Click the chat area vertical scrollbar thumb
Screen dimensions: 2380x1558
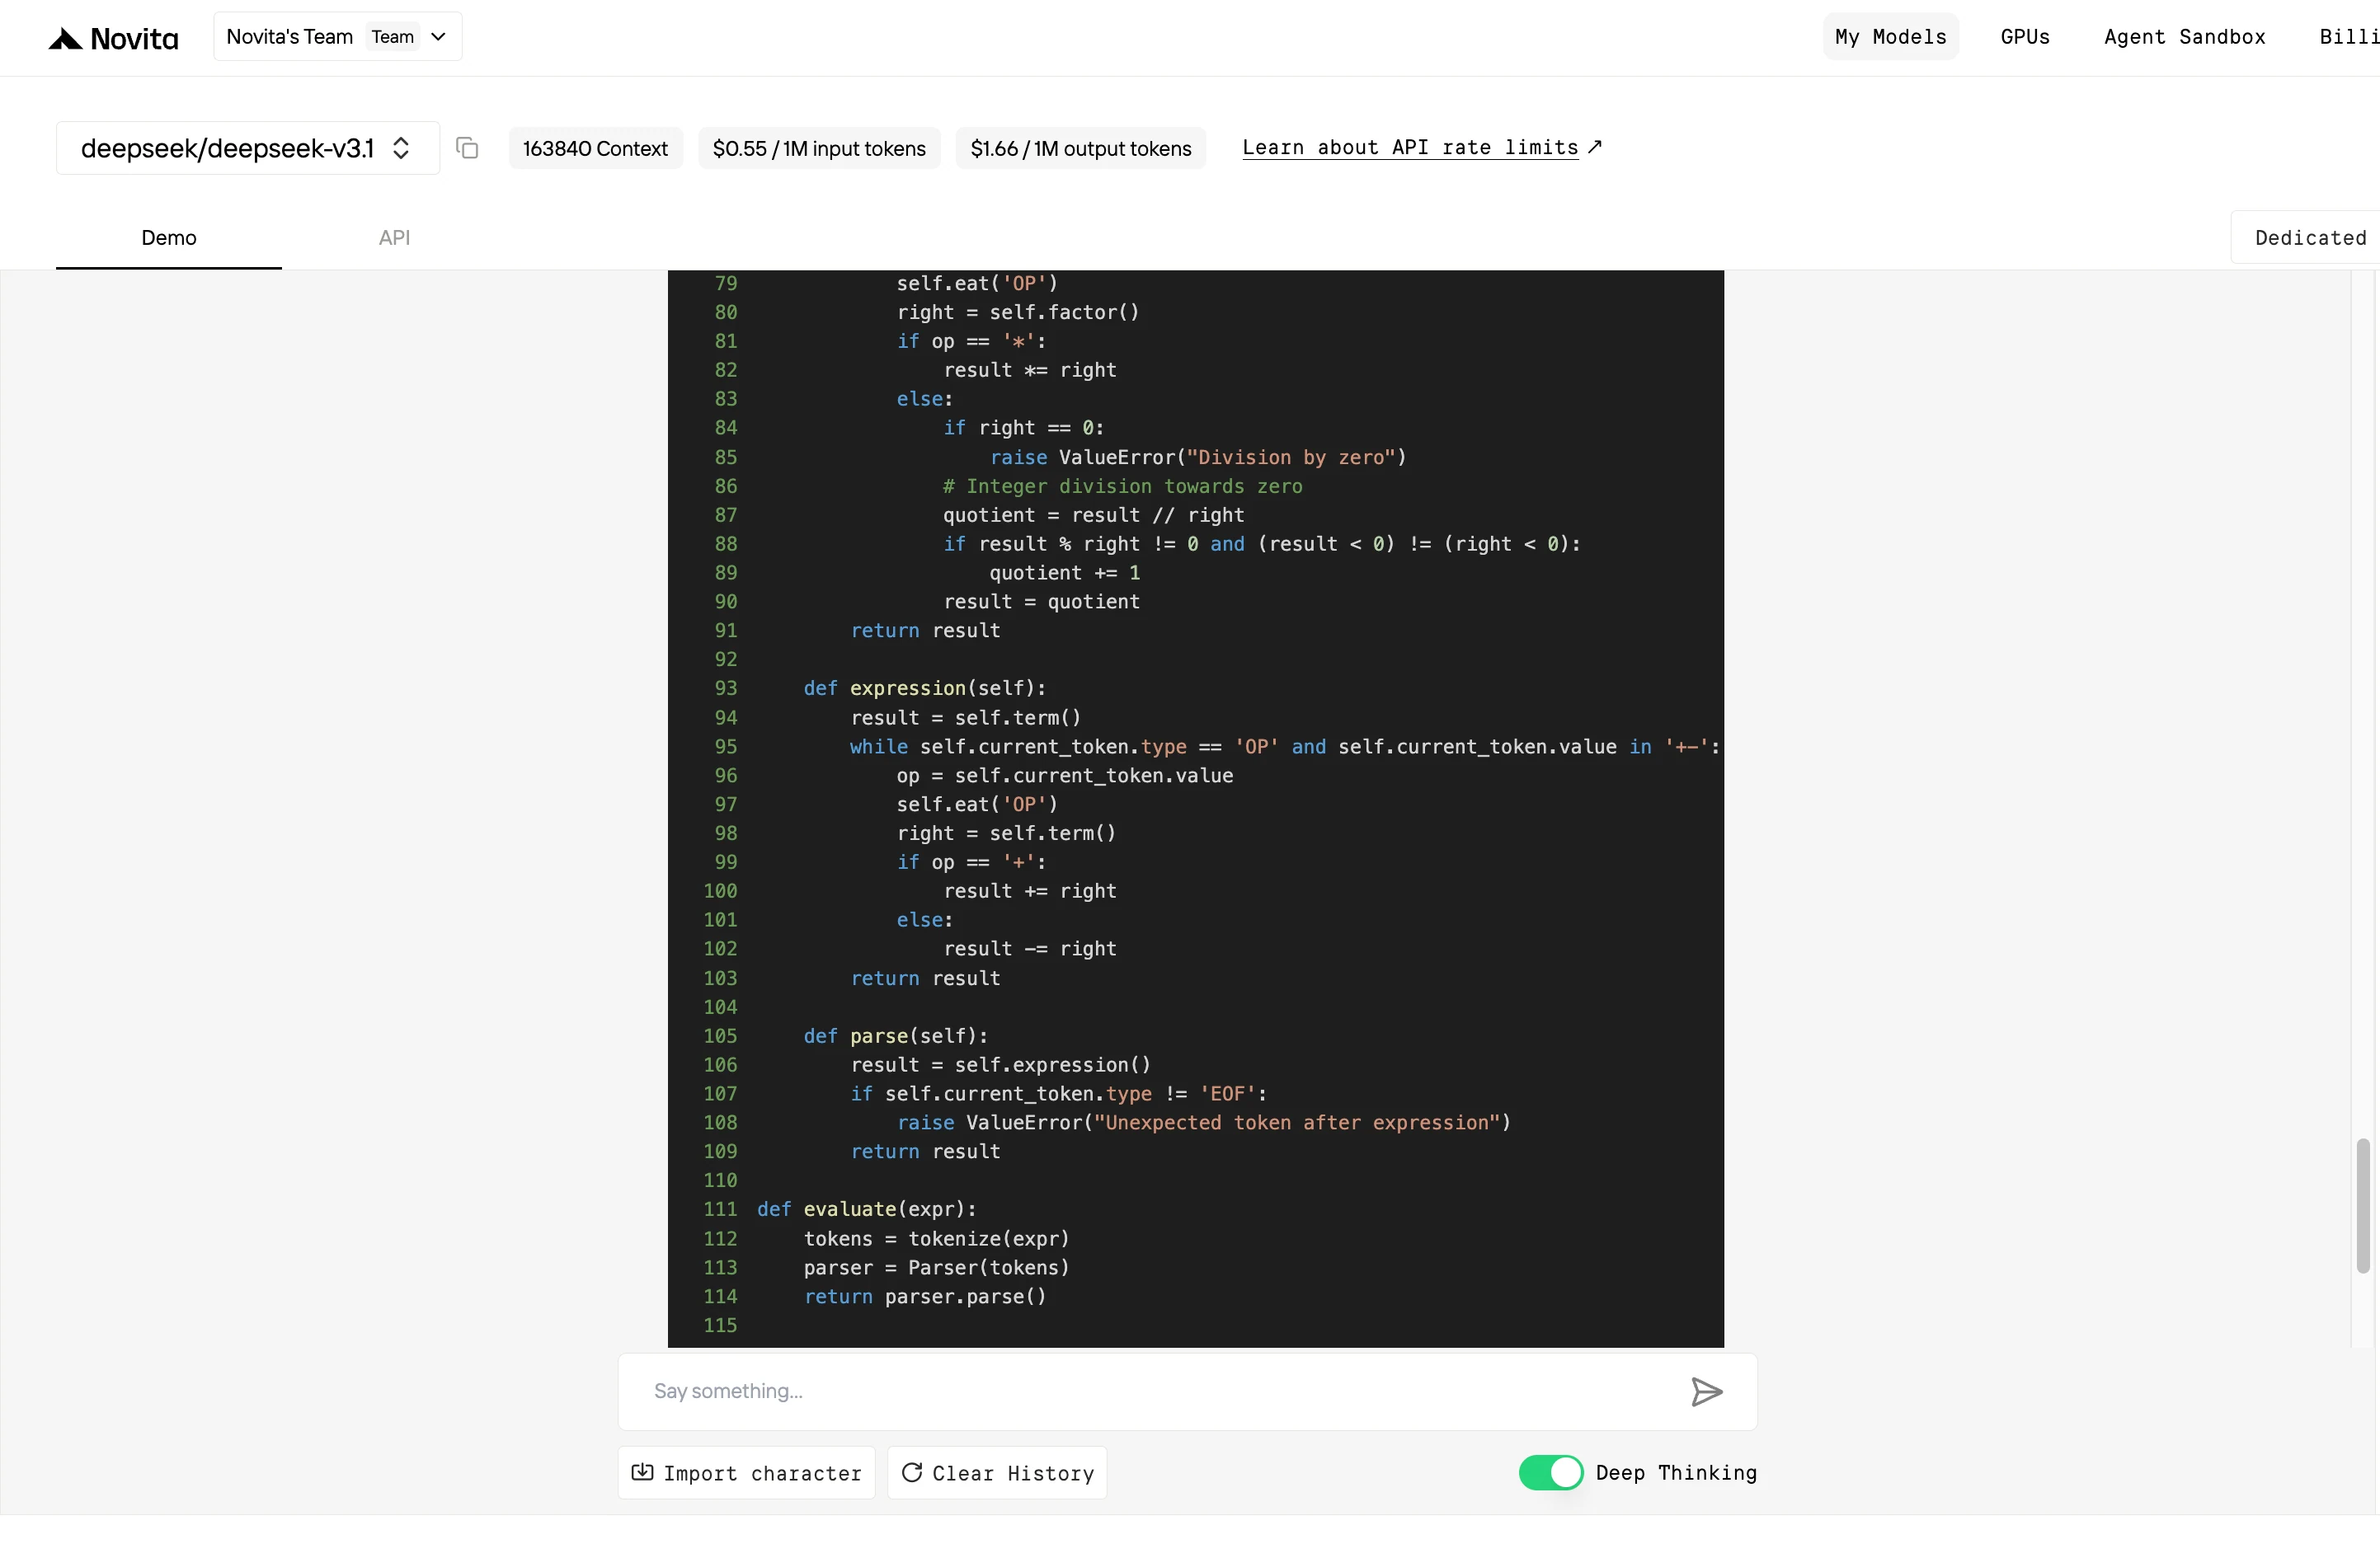pyautogui.click(x=2362, y=1205)
